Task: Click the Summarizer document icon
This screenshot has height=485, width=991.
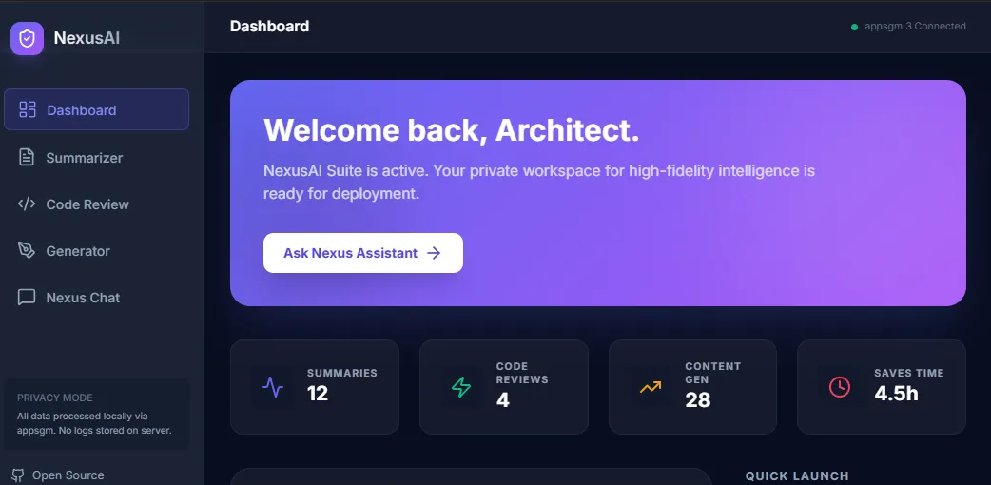Action: 27,157
